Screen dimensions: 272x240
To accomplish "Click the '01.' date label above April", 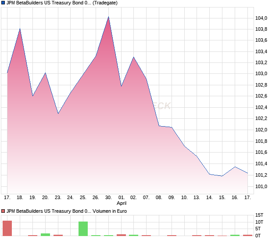I will click(122, 198).
